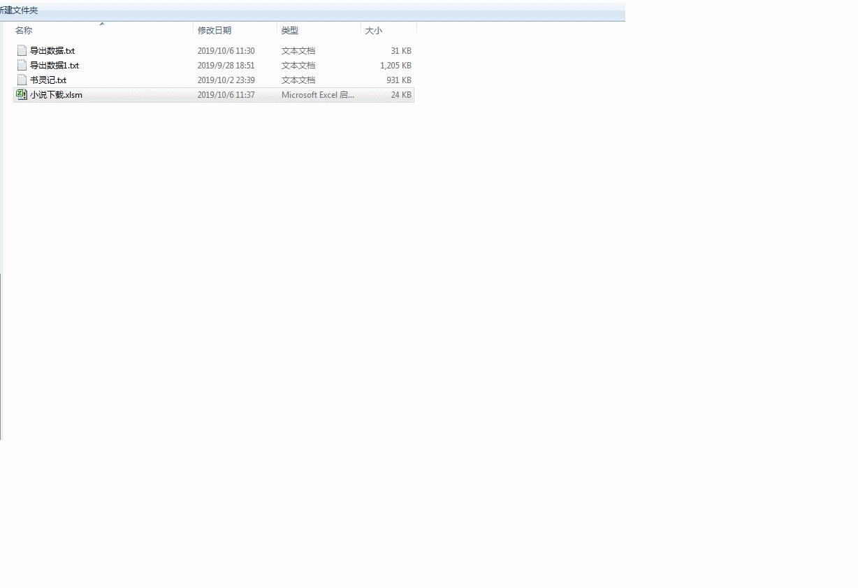The width and height of the screenshot is (858, 588).
Task: Click the 文本文档 type of 书灵记.txt
Action: click(x=298, y=80)
